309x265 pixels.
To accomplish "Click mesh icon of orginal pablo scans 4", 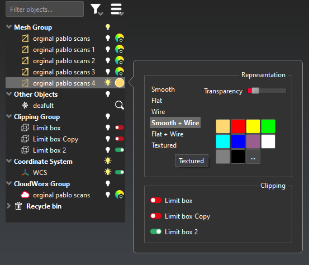I will point(25,83).
